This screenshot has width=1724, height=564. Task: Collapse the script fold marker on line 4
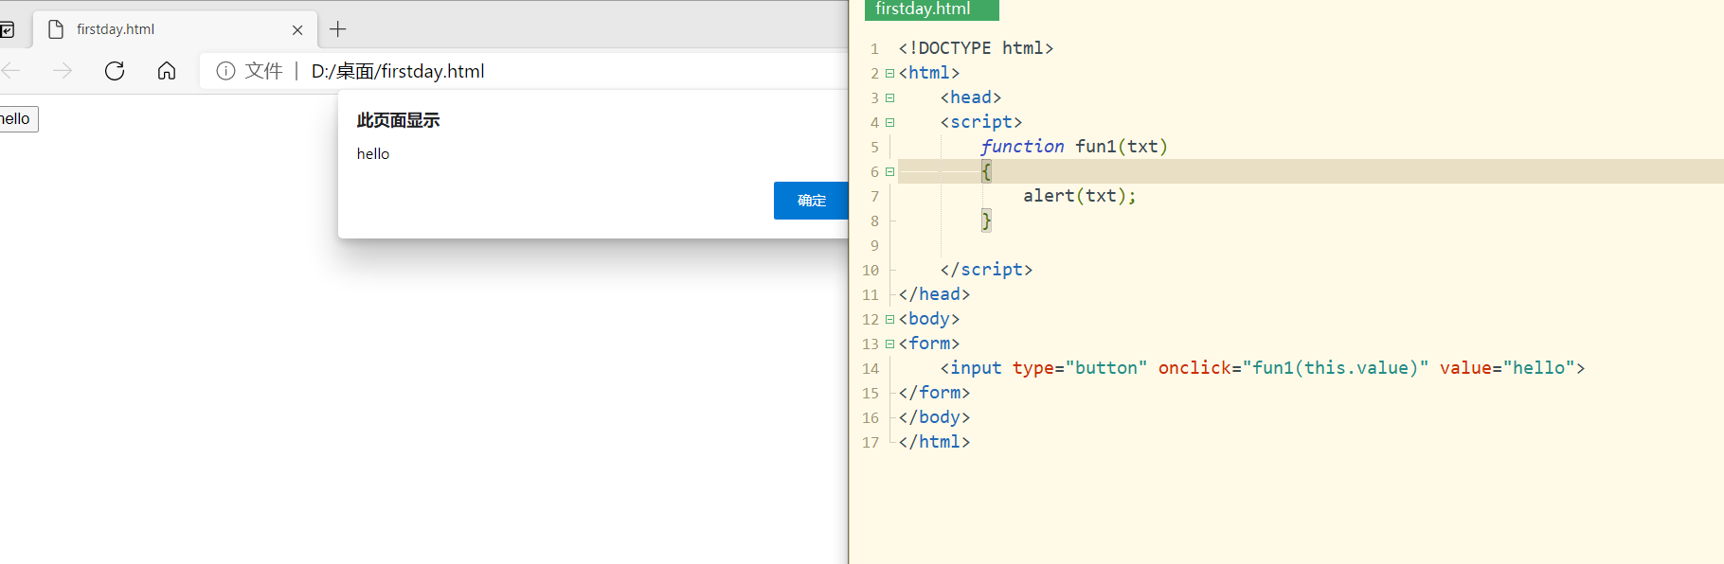pos(889,122)
